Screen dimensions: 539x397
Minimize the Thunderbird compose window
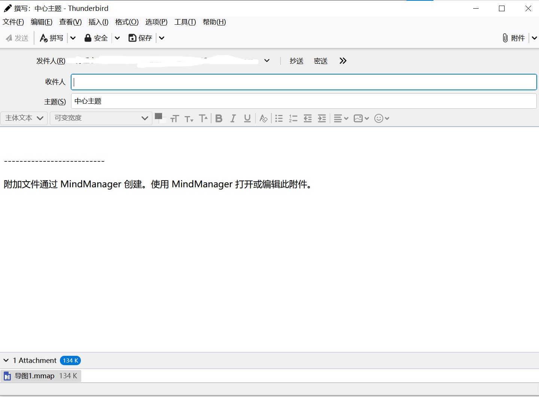click(476, 8)
